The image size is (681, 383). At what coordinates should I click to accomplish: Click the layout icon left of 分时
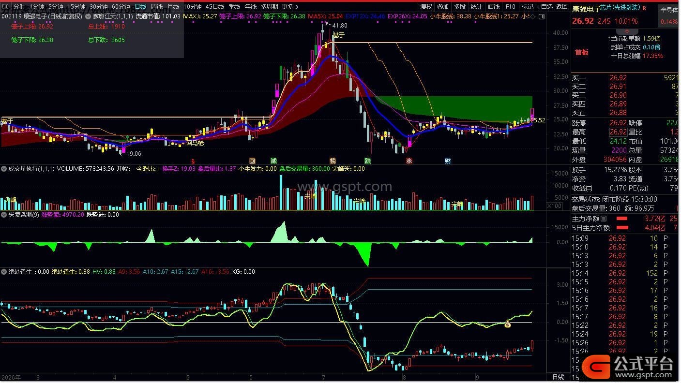click(6, 7)
